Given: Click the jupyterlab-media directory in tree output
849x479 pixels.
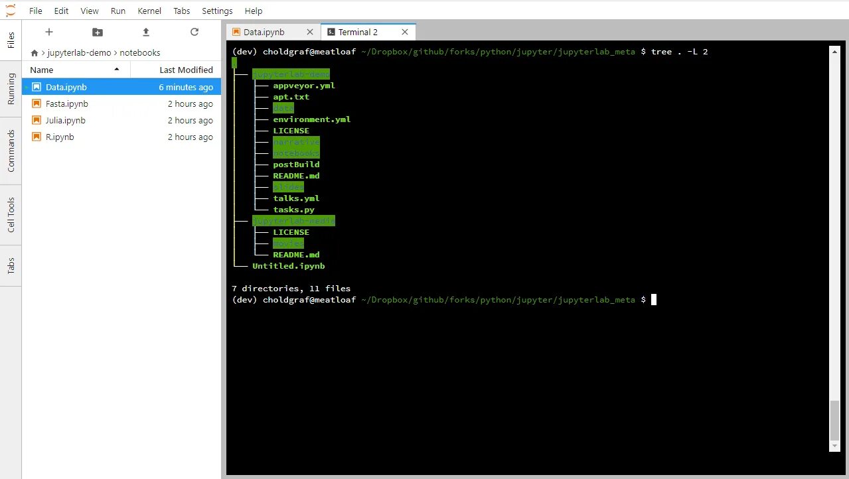Looking at the screenshot, I should (x=293, y=221).
